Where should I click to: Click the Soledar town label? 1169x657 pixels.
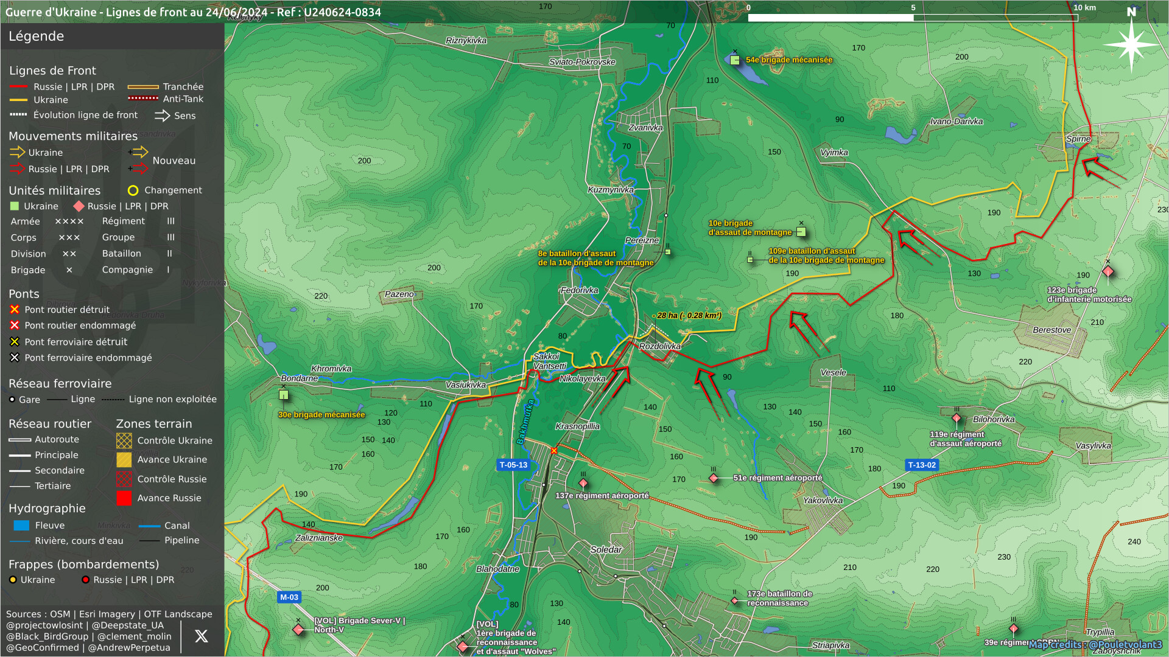606,550
